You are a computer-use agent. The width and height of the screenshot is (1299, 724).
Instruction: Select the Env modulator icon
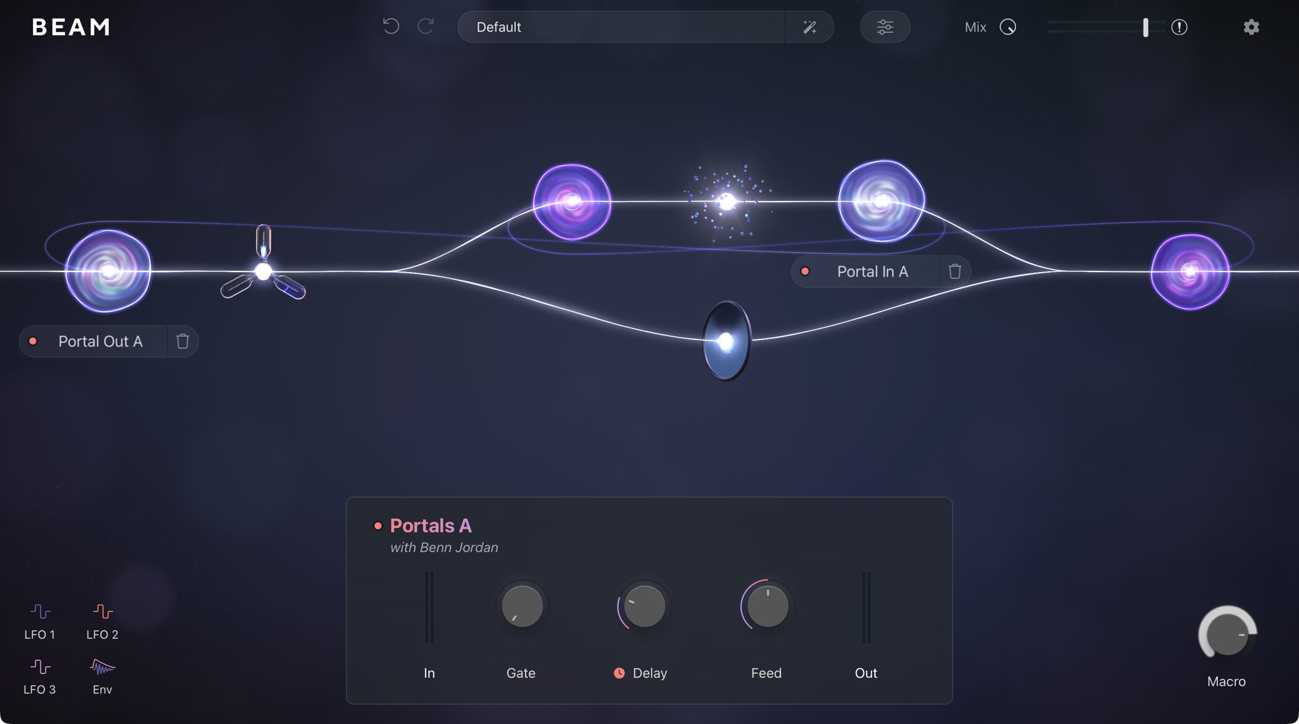(x=102, y=668)
